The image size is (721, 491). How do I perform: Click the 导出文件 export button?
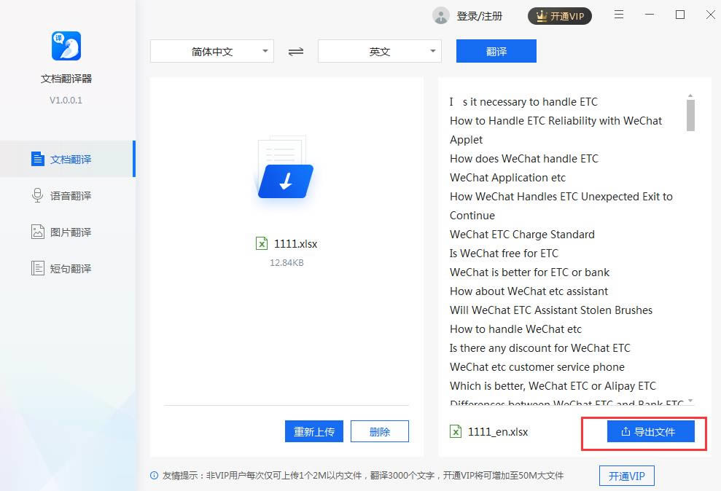[650, 431]
